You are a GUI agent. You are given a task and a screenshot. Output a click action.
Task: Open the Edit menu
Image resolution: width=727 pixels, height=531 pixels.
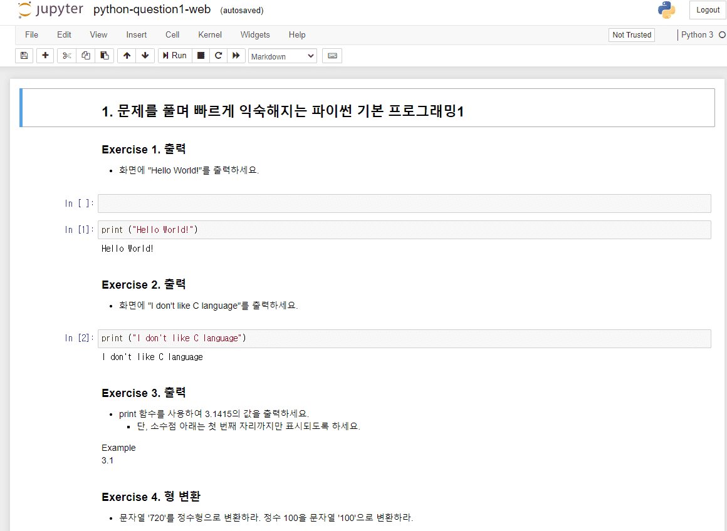[64, 34]
